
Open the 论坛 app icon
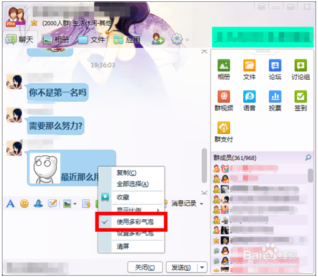275,70
